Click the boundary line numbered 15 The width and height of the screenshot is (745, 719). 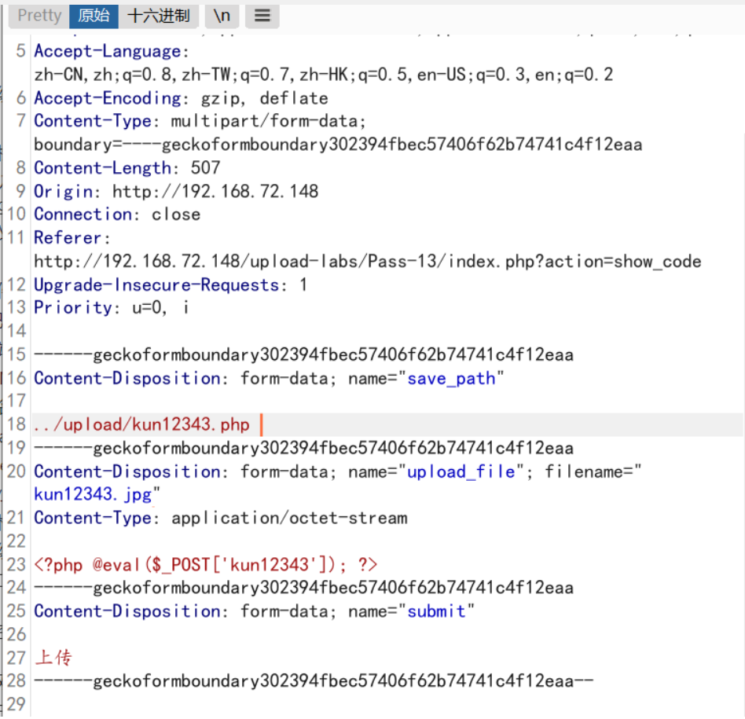303,354
